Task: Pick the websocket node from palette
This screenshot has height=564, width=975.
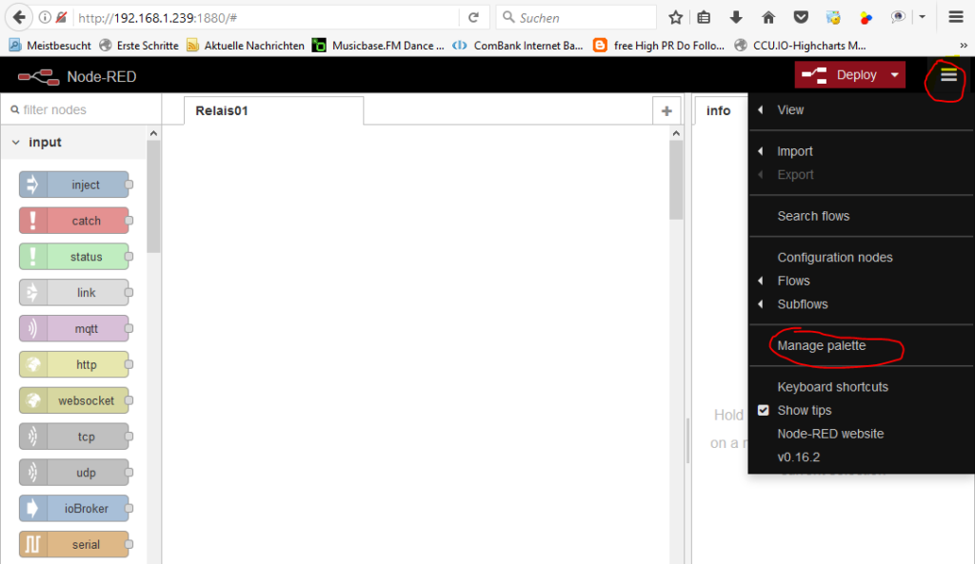Action: (74, 400)
